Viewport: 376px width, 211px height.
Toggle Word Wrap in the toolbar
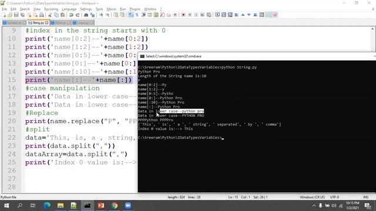(130, 15)
